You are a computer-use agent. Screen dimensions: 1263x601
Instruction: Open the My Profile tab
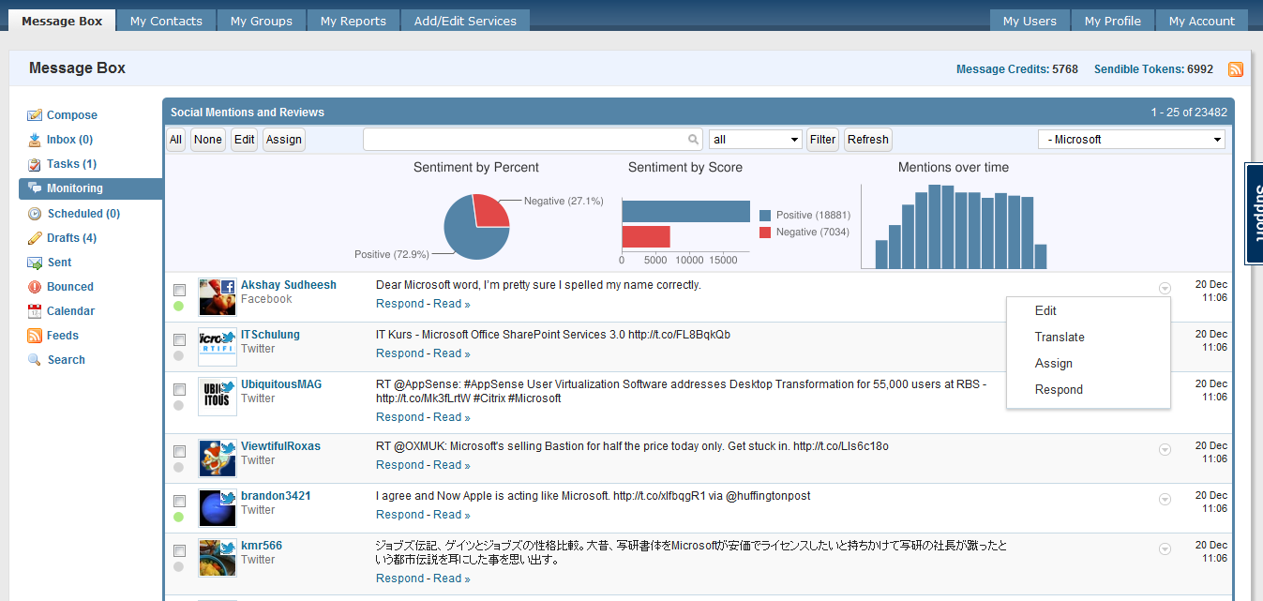(1113, 21)
